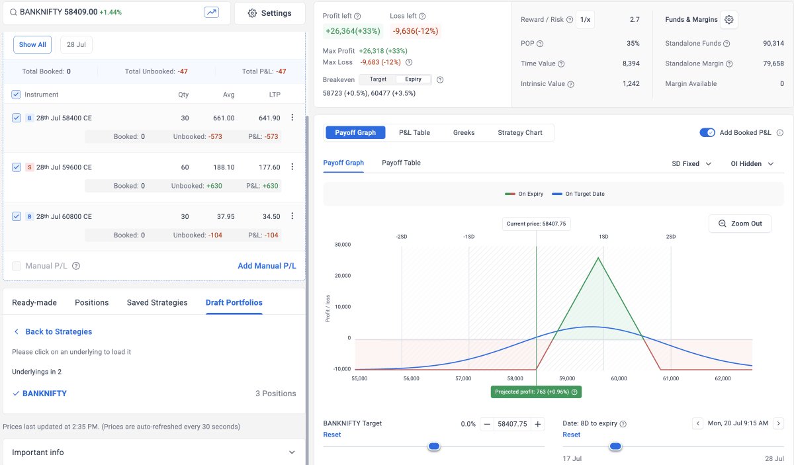
Task: Reset the Date to expiry
Action: [x=572, y=435]
